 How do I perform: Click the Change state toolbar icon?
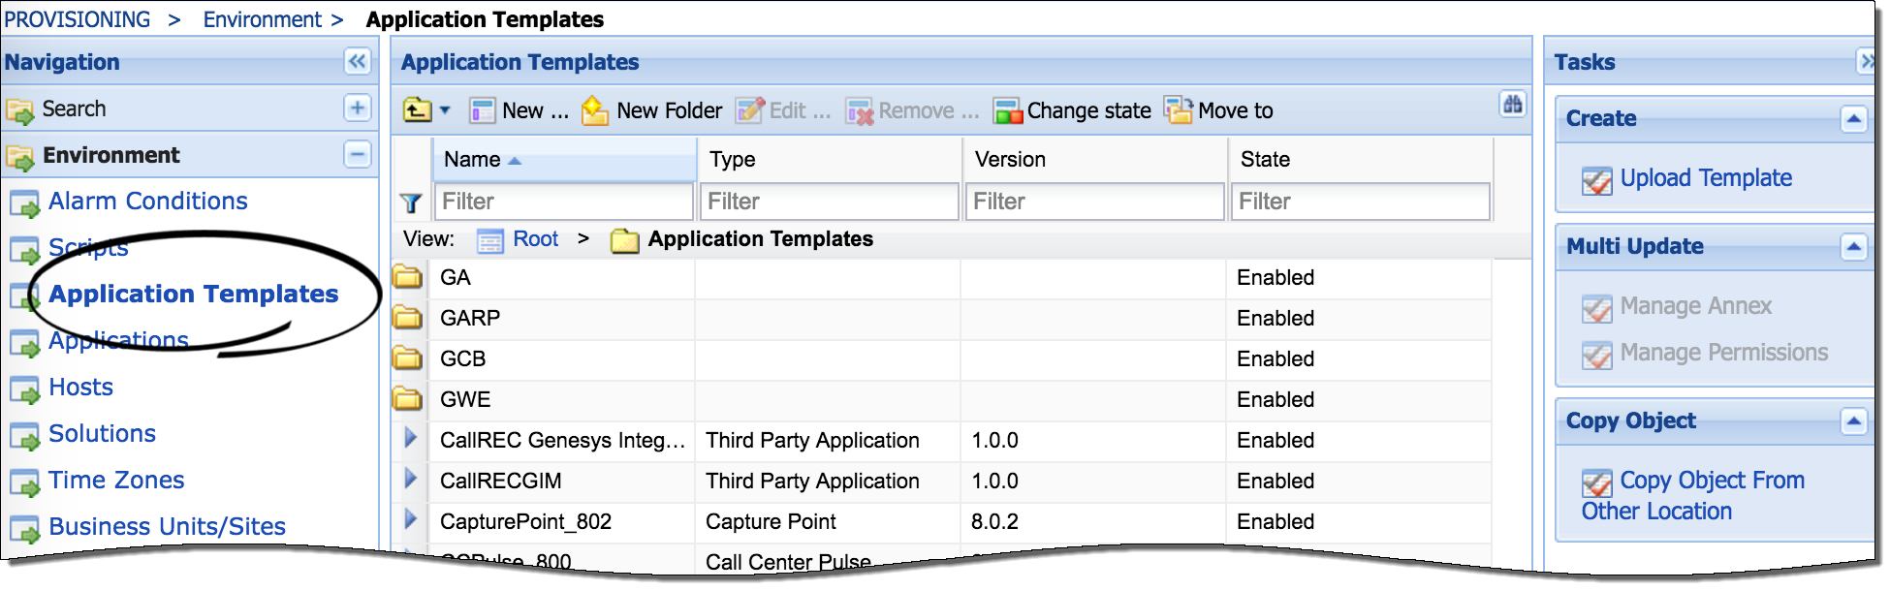pyautogui.click(x=1008, y=109)
